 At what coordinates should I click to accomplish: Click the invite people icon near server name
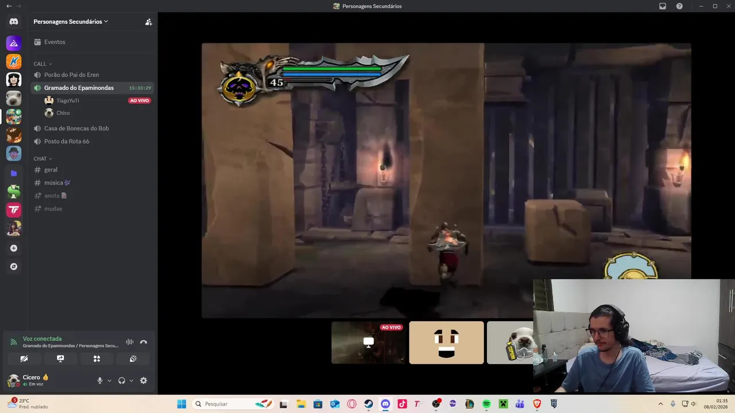click(148, 22)
